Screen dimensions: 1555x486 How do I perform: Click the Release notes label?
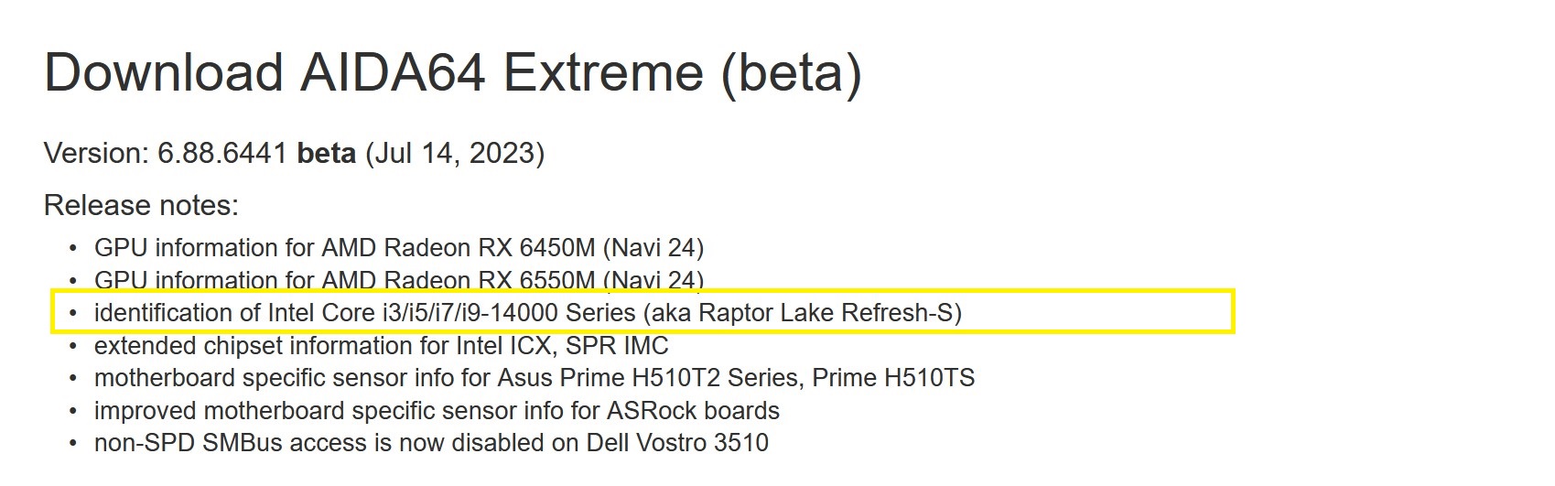(141, 205)
